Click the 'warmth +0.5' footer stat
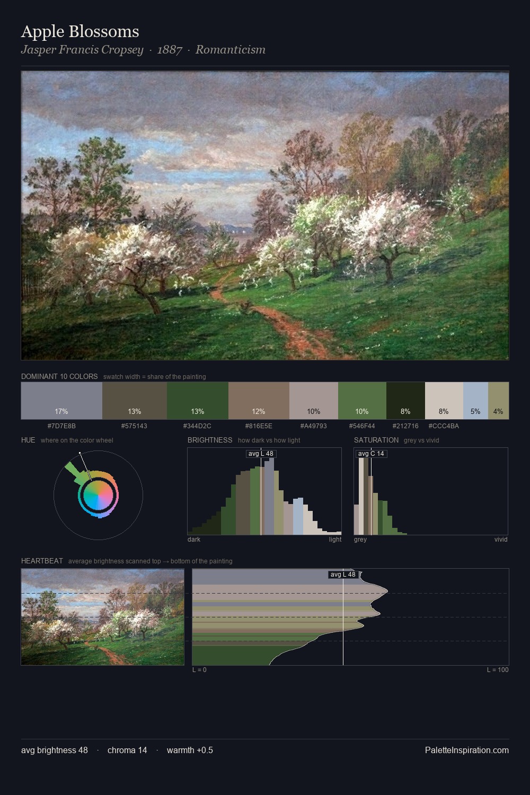530x795 pixels. click(x=190, y=750)
